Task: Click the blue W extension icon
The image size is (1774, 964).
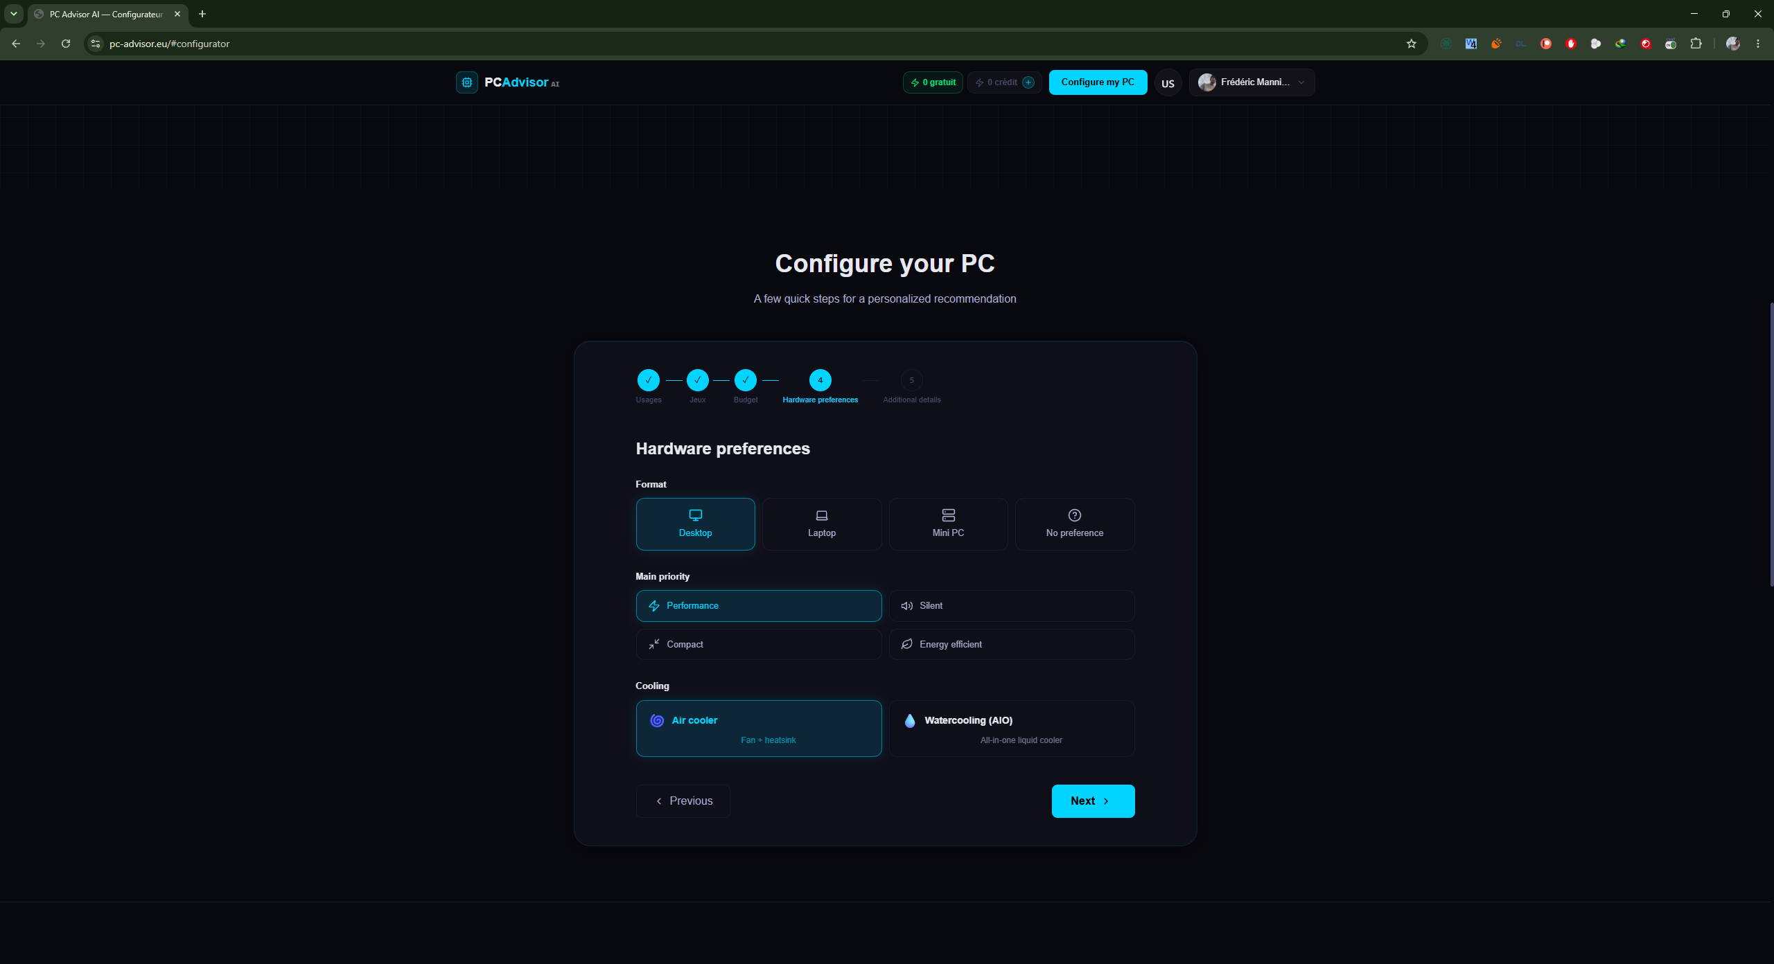Action: click(1471, 44)
